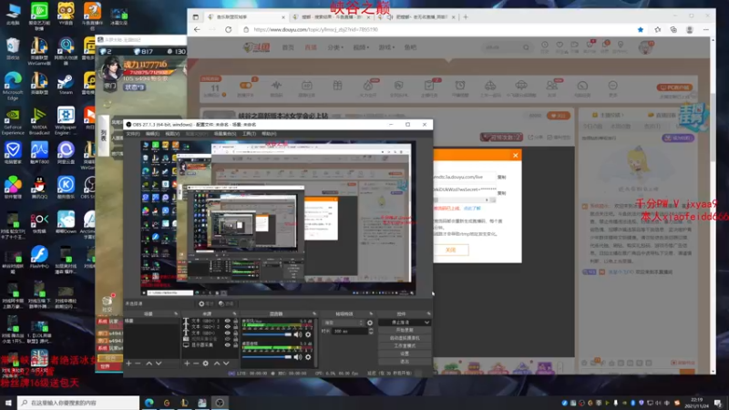Click 工作室模式 button in OBS controls
The image size is (729, 410).
(x=405, y=346)
